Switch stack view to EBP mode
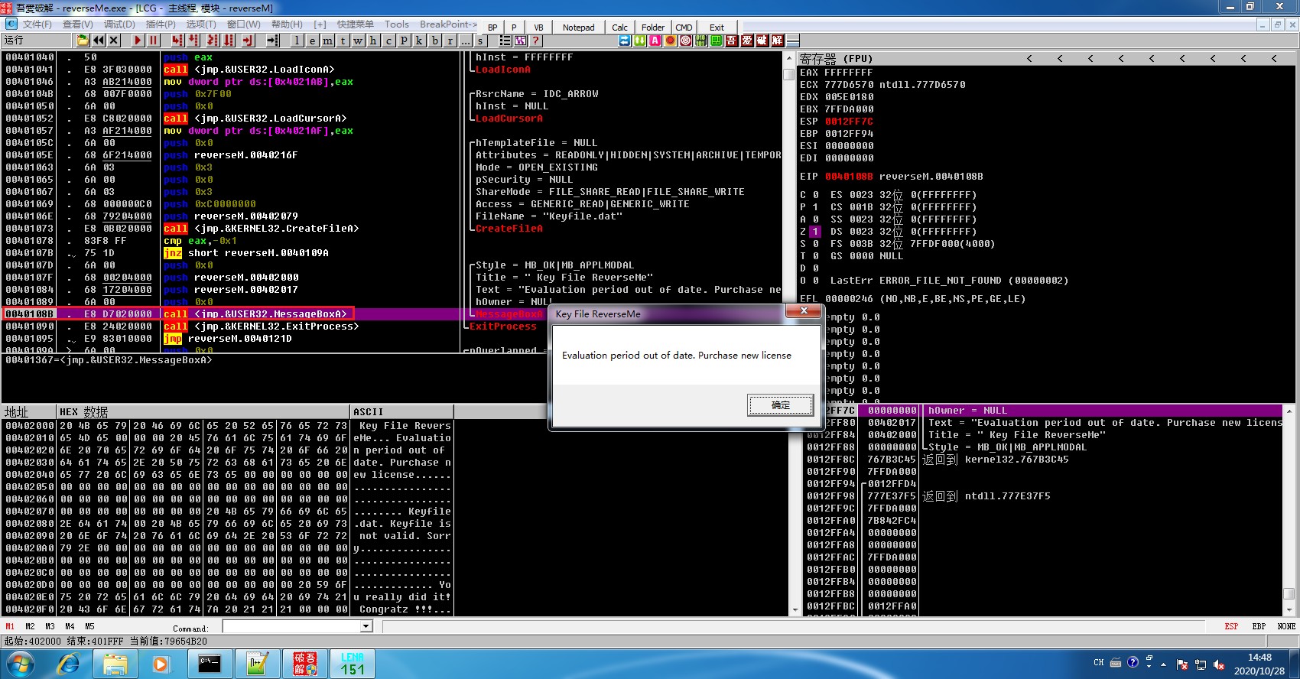 [x=1258, y=626]
